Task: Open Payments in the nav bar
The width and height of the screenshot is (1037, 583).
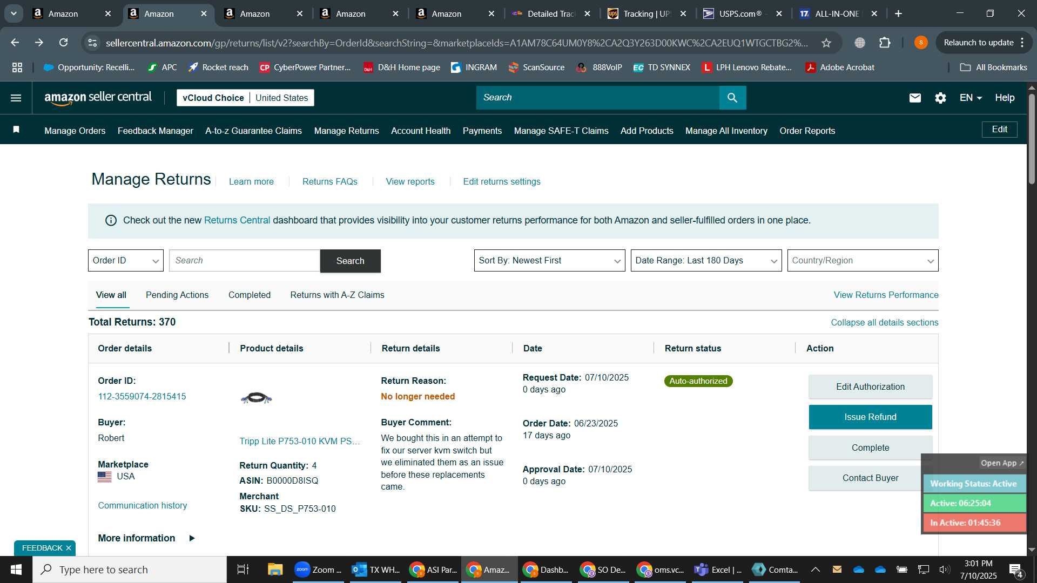Action: pyautogui.click(x=482, y=131)
